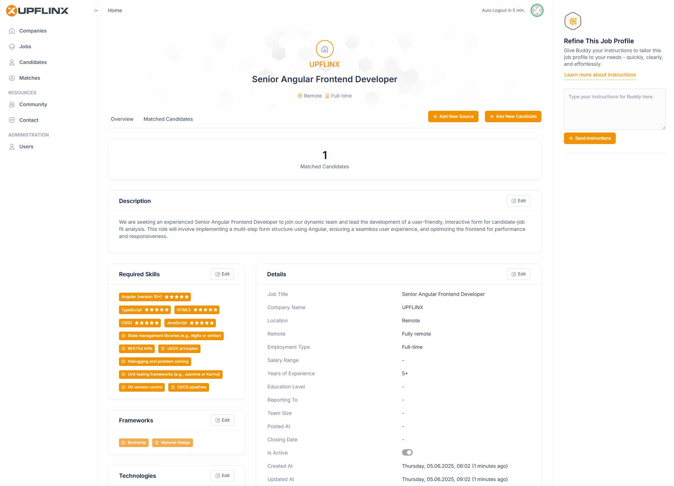Click the UPFLINX company name in header
Image resolution: width=674 pixels, height=486 pixels.
(x=324, y=64)
